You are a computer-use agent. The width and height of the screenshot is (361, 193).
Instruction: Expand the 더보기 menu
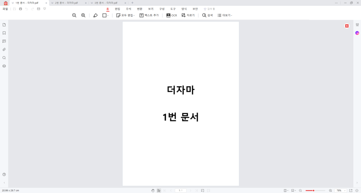pos(225,15)
